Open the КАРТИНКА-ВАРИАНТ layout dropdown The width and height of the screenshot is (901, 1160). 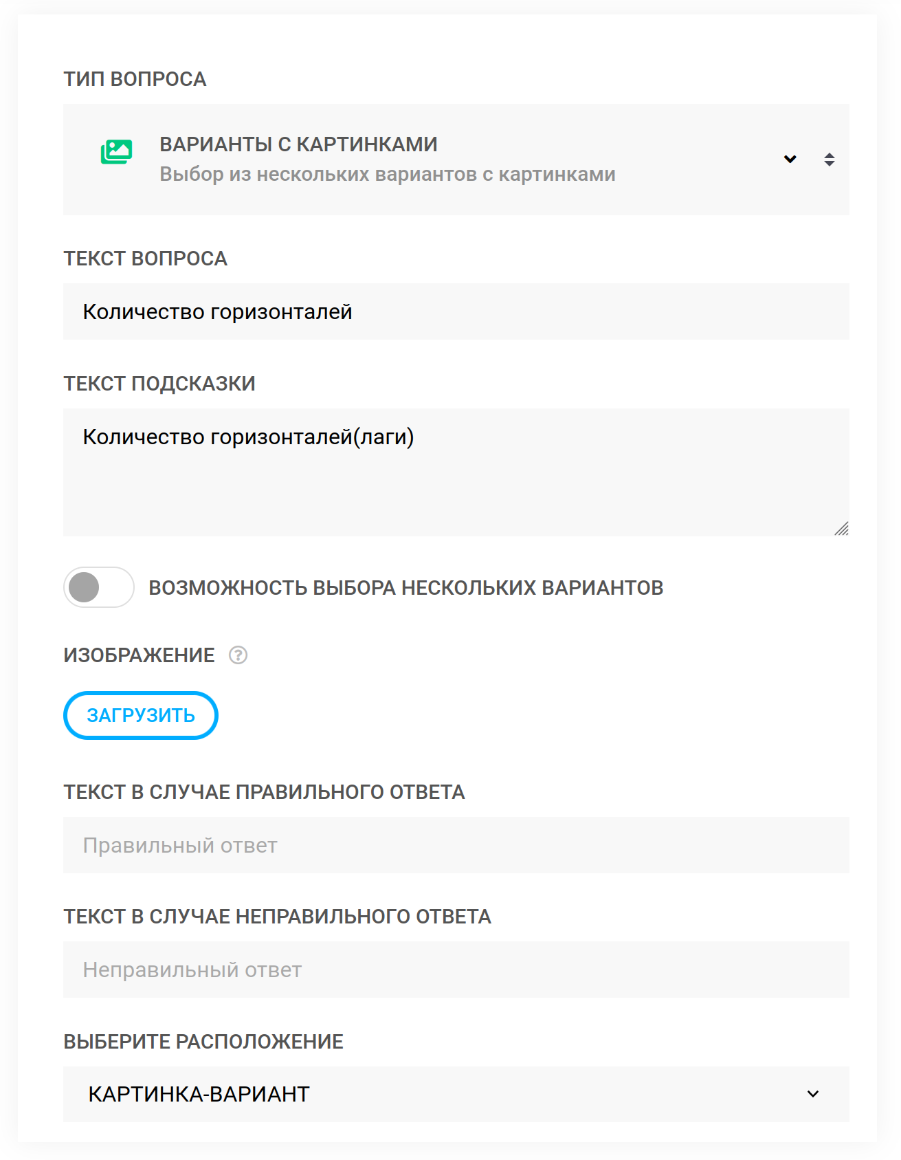[456, 1094]
